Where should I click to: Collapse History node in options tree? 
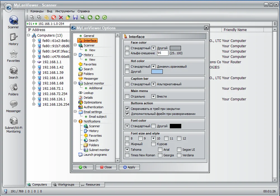pyautogui.click(x=75, y=55)
